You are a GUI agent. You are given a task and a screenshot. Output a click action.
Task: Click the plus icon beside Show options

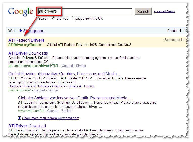tap(21, 31)
